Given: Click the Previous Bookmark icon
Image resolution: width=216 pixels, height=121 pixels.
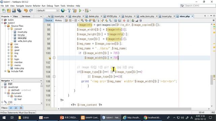Looking at the screenshot, I should [x=103, y=21].
